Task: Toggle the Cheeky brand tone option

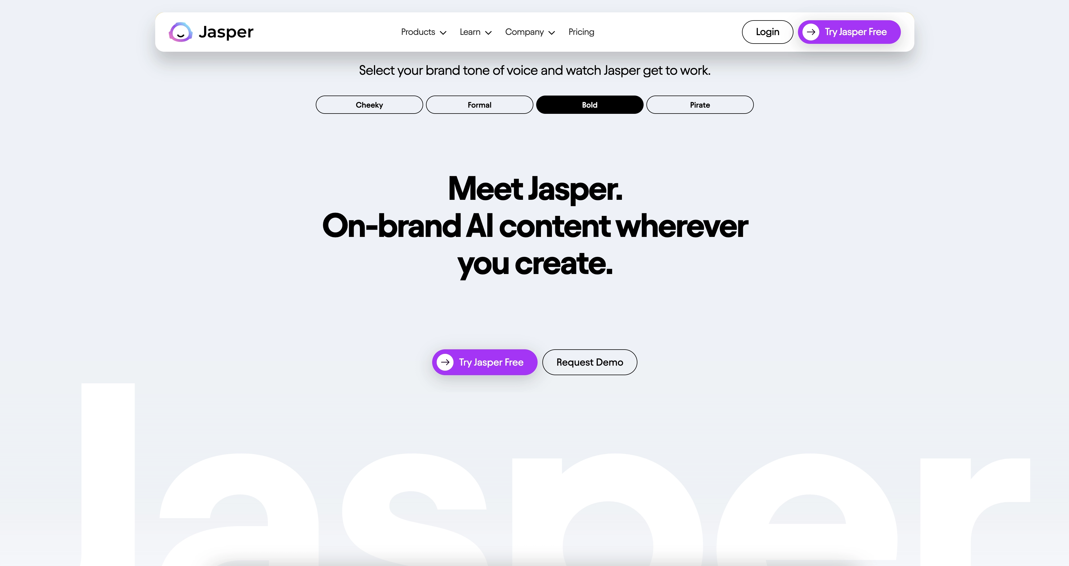Action: point(369,104)
